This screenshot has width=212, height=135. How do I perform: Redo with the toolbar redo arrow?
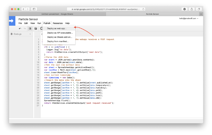pos(24,29)
